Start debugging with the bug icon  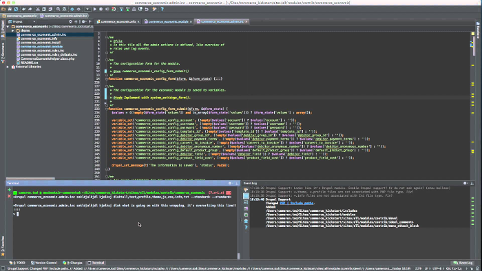pos(101,9)
